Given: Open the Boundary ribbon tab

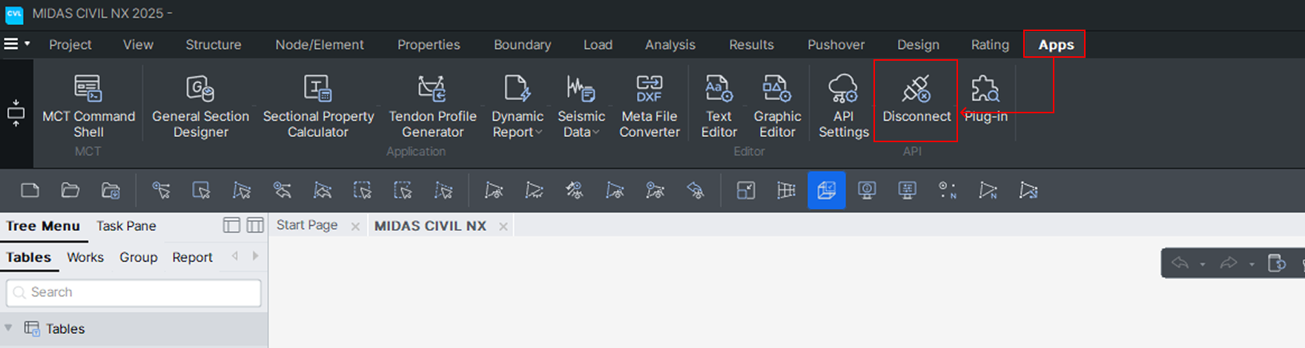Looking at the screenshot, I should pos(522,44).
